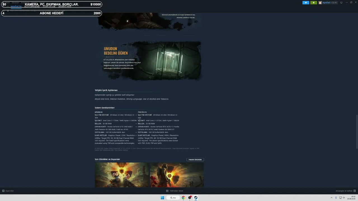Click the 32 GB RAM recommended memory text
Screen dimensions: 358x201
(150, 123)
